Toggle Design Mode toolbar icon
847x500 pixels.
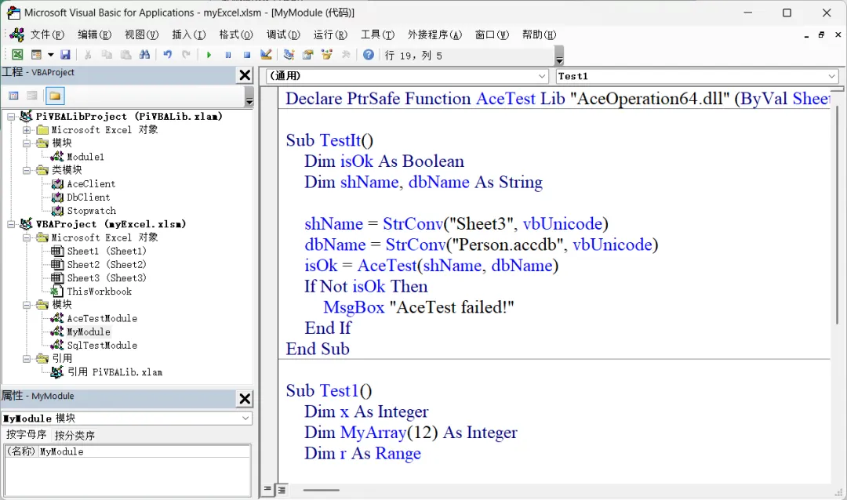coord(266,55)
